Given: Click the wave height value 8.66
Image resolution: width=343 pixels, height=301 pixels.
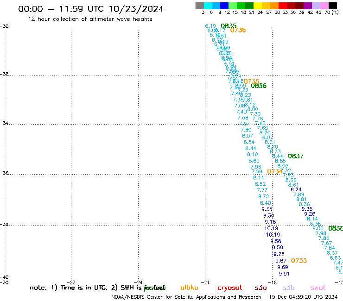Looking at the screenshot, I should [291, 180].
